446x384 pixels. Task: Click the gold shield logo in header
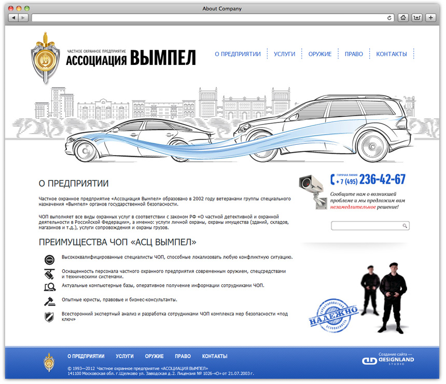tap(45, 58)
